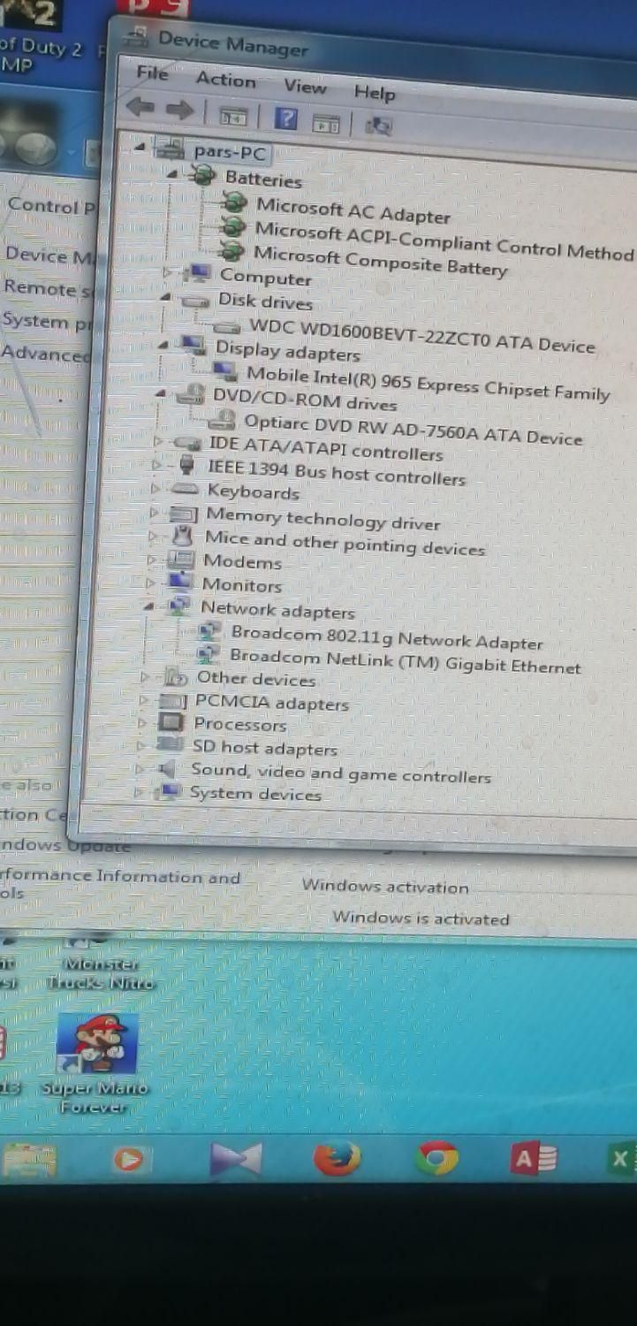The width and height of the screenshot is (637, 1326).
Task: Collapse the DVD/CD-ROM drives node
Action: [x=161, y=392]
